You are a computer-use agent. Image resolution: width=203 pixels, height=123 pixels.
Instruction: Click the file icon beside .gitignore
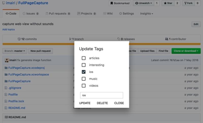[6, 88]
